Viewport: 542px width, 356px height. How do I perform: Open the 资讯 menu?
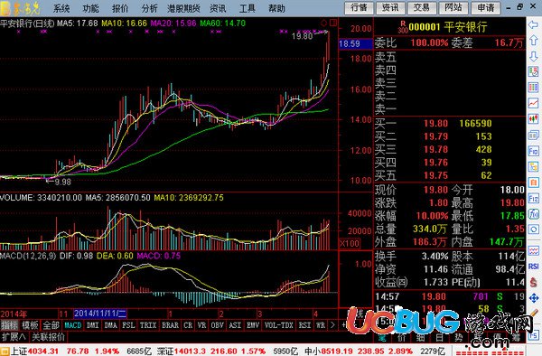pyautogui.click(x=218, y=8)
